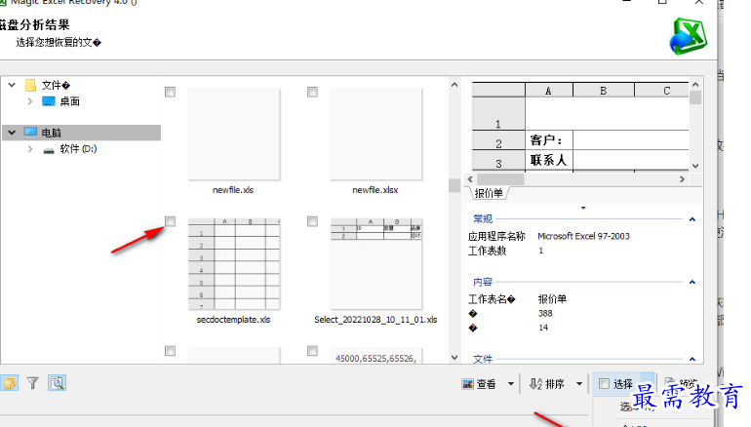Click the 桌面 desktop icon in the tree

pos(49,101)
